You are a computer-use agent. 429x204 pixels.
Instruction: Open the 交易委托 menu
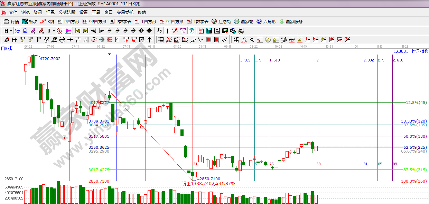click(125, 12)
